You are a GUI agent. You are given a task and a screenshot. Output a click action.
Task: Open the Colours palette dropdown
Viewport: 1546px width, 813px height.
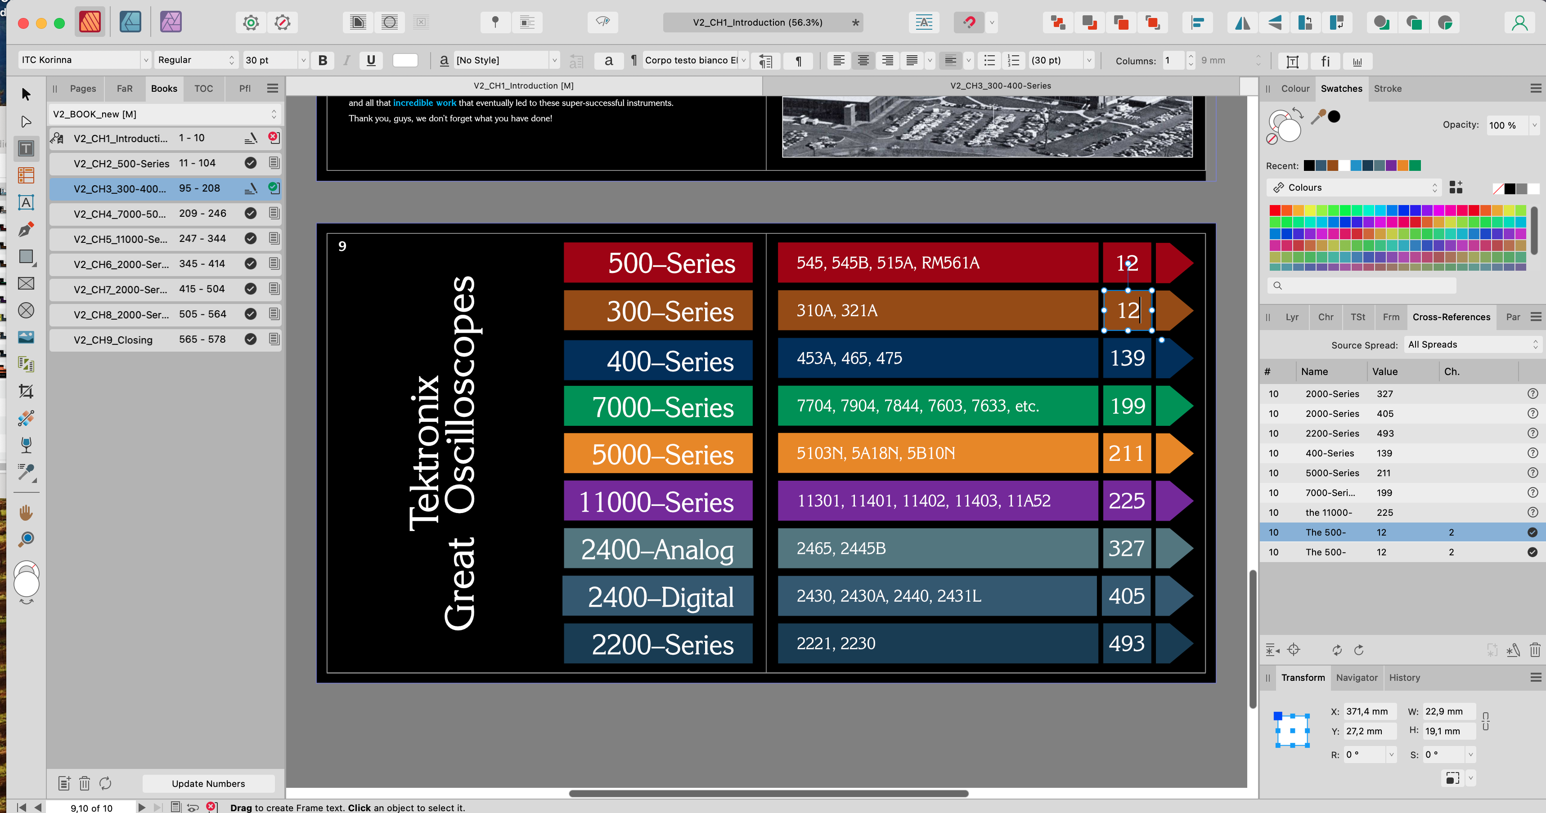coord(1354,188)
